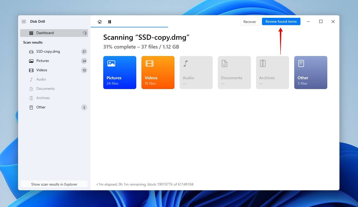Click the Documents page icon in the sidebar
Image resolution: width=358 pixels, height=207 pixels.
click(x=31, y=89)
